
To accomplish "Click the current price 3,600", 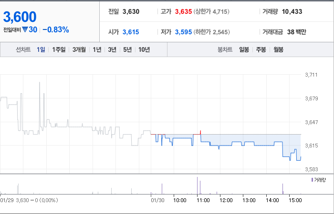I will tap(20, 17).
